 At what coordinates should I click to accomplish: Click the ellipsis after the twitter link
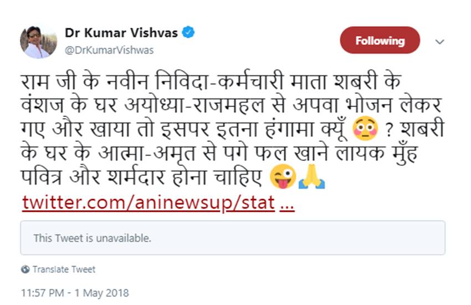click(x=288, y=203)
